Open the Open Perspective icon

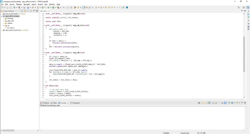(x=244, y=7)
